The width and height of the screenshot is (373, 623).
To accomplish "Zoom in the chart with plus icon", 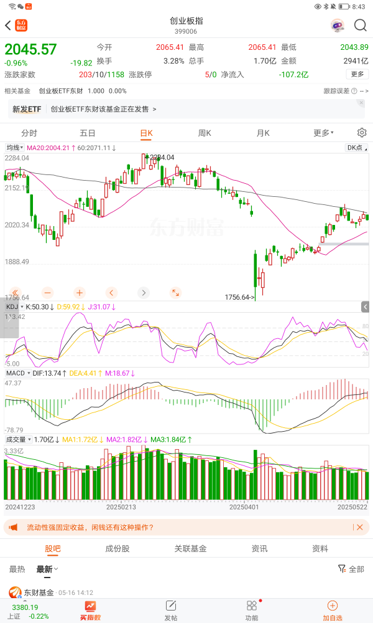I will pos(79,292).
